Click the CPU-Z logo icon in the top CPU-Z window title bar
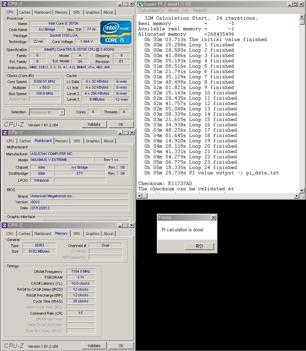Screen dimensions: 306x351 pos(4,4)
